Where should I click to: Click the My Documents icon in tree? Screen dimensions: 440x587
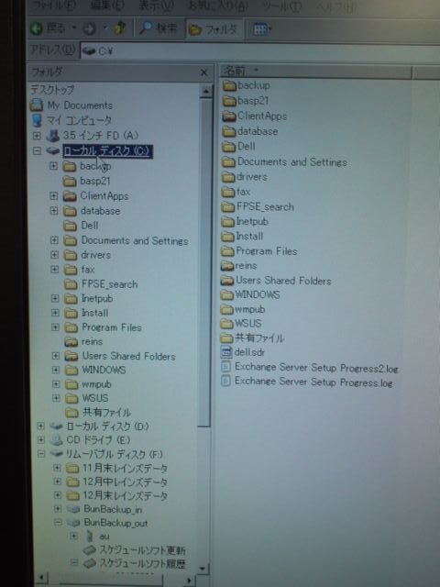pos(37,105)
